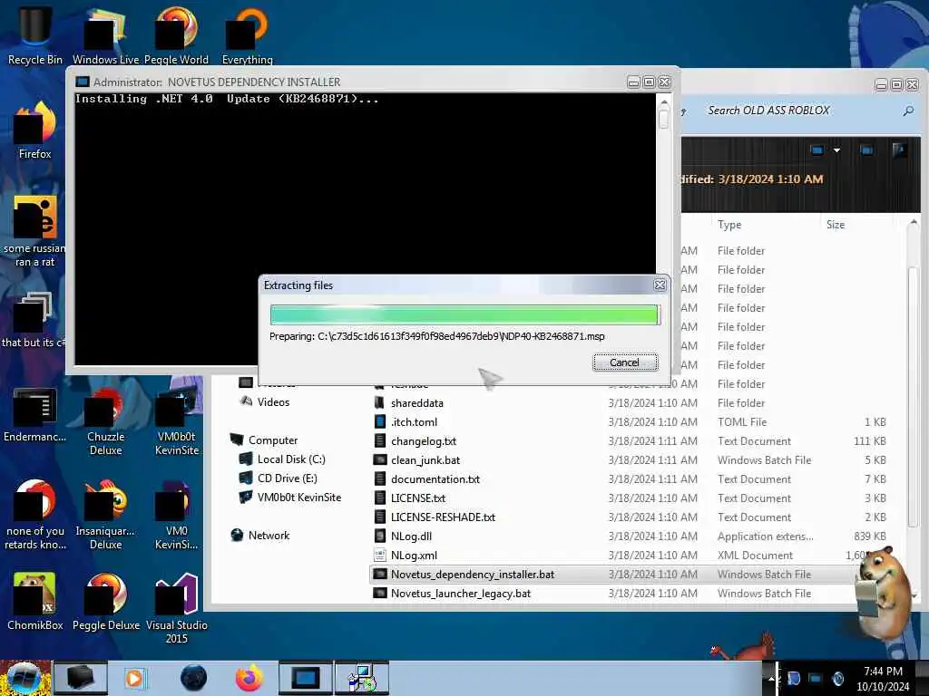929x696 pixels.
Task: Change view icon in Explorer toolbar
Action: point(817,150)
